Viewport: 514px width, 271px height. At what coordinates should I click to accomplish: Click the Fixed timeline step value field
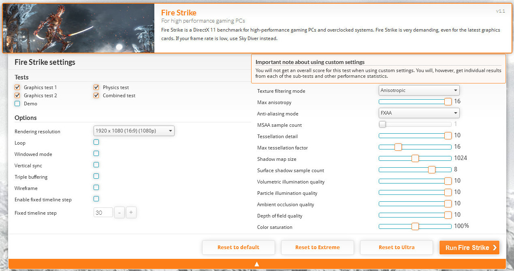103,212
